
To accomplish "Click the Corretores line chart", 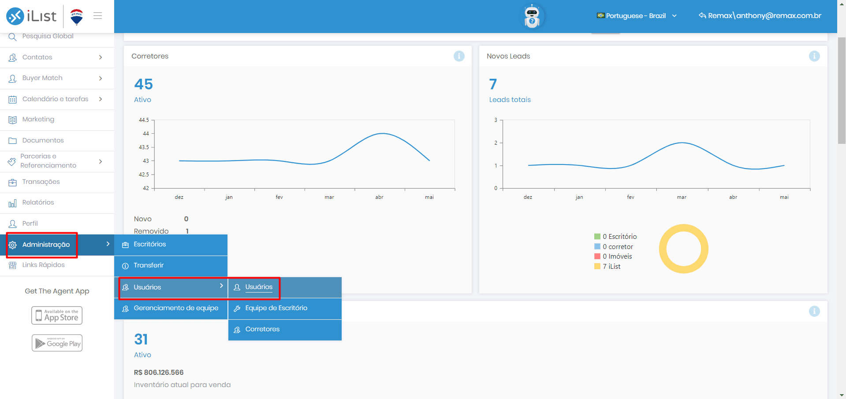I will [x=304, y=155].
